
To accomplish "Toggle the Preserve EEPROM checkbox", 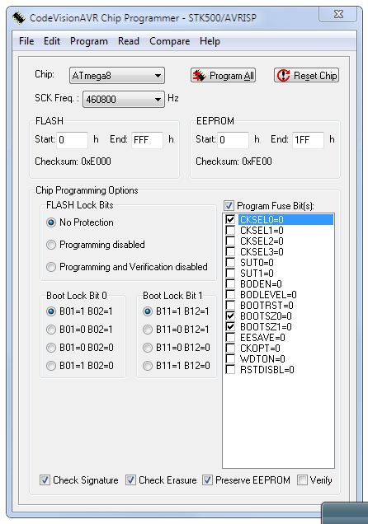I will click(x=207, y=480).
